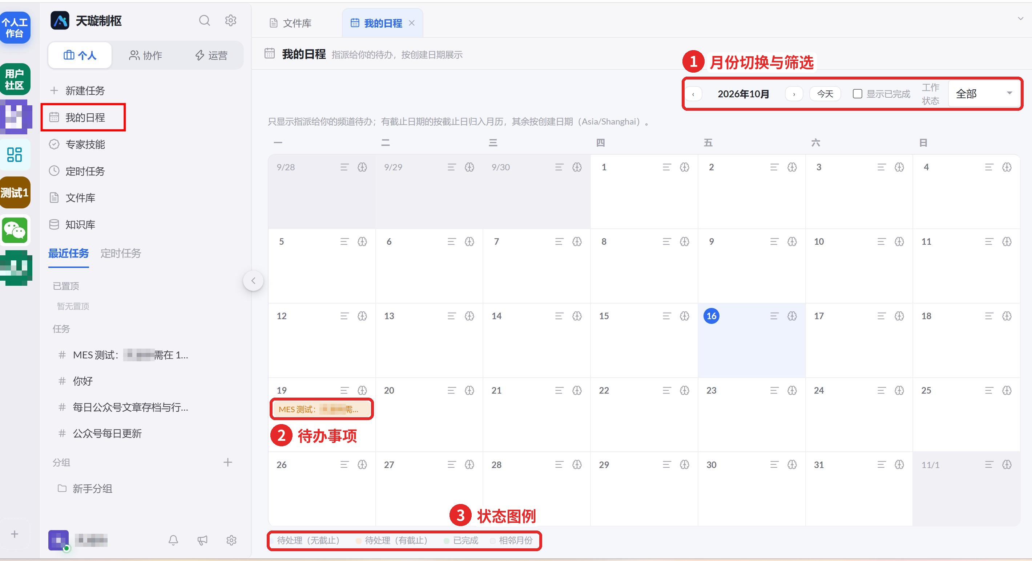The width and height of the screenshot is (1032, 561).
Task: Open the bottom settings gear icon
Action: pos(231,540)
